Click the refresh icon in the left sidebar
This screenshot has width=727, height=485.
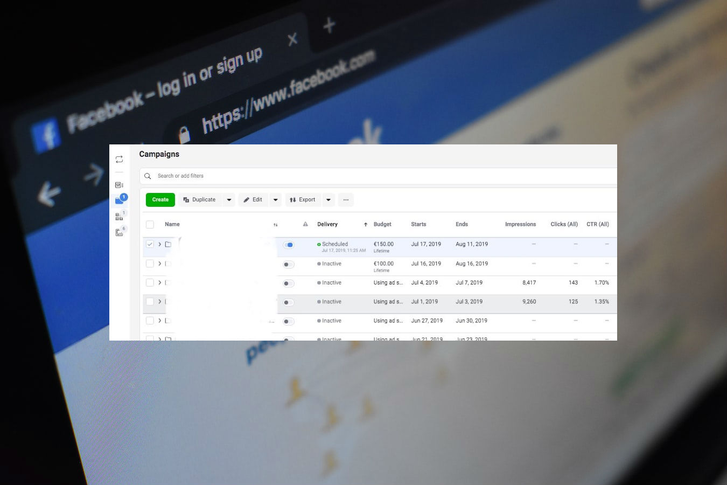119,159
